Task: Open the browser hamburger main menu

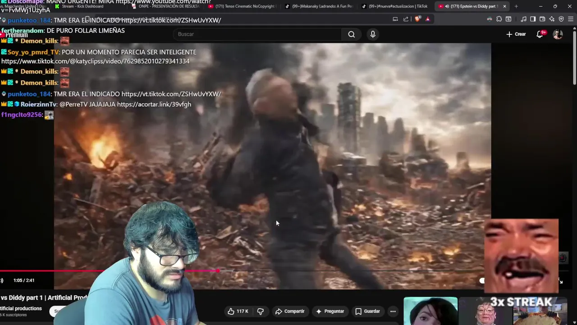Action: 571,19
